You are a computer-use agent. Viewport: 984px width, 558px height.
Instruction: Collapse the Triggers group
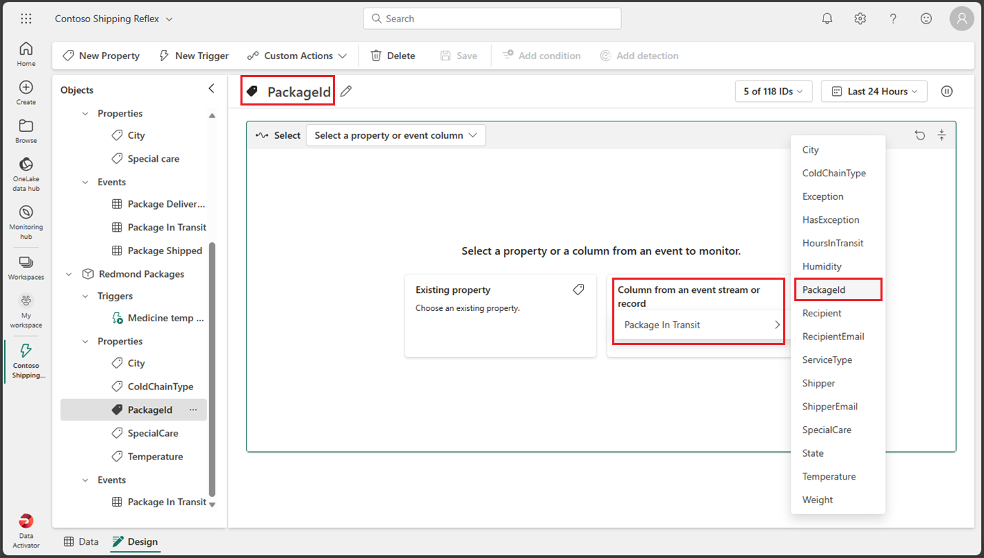[x=85, y=296]
